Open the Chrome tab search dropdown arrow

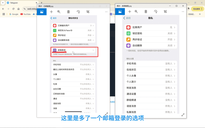coord(3,3)
